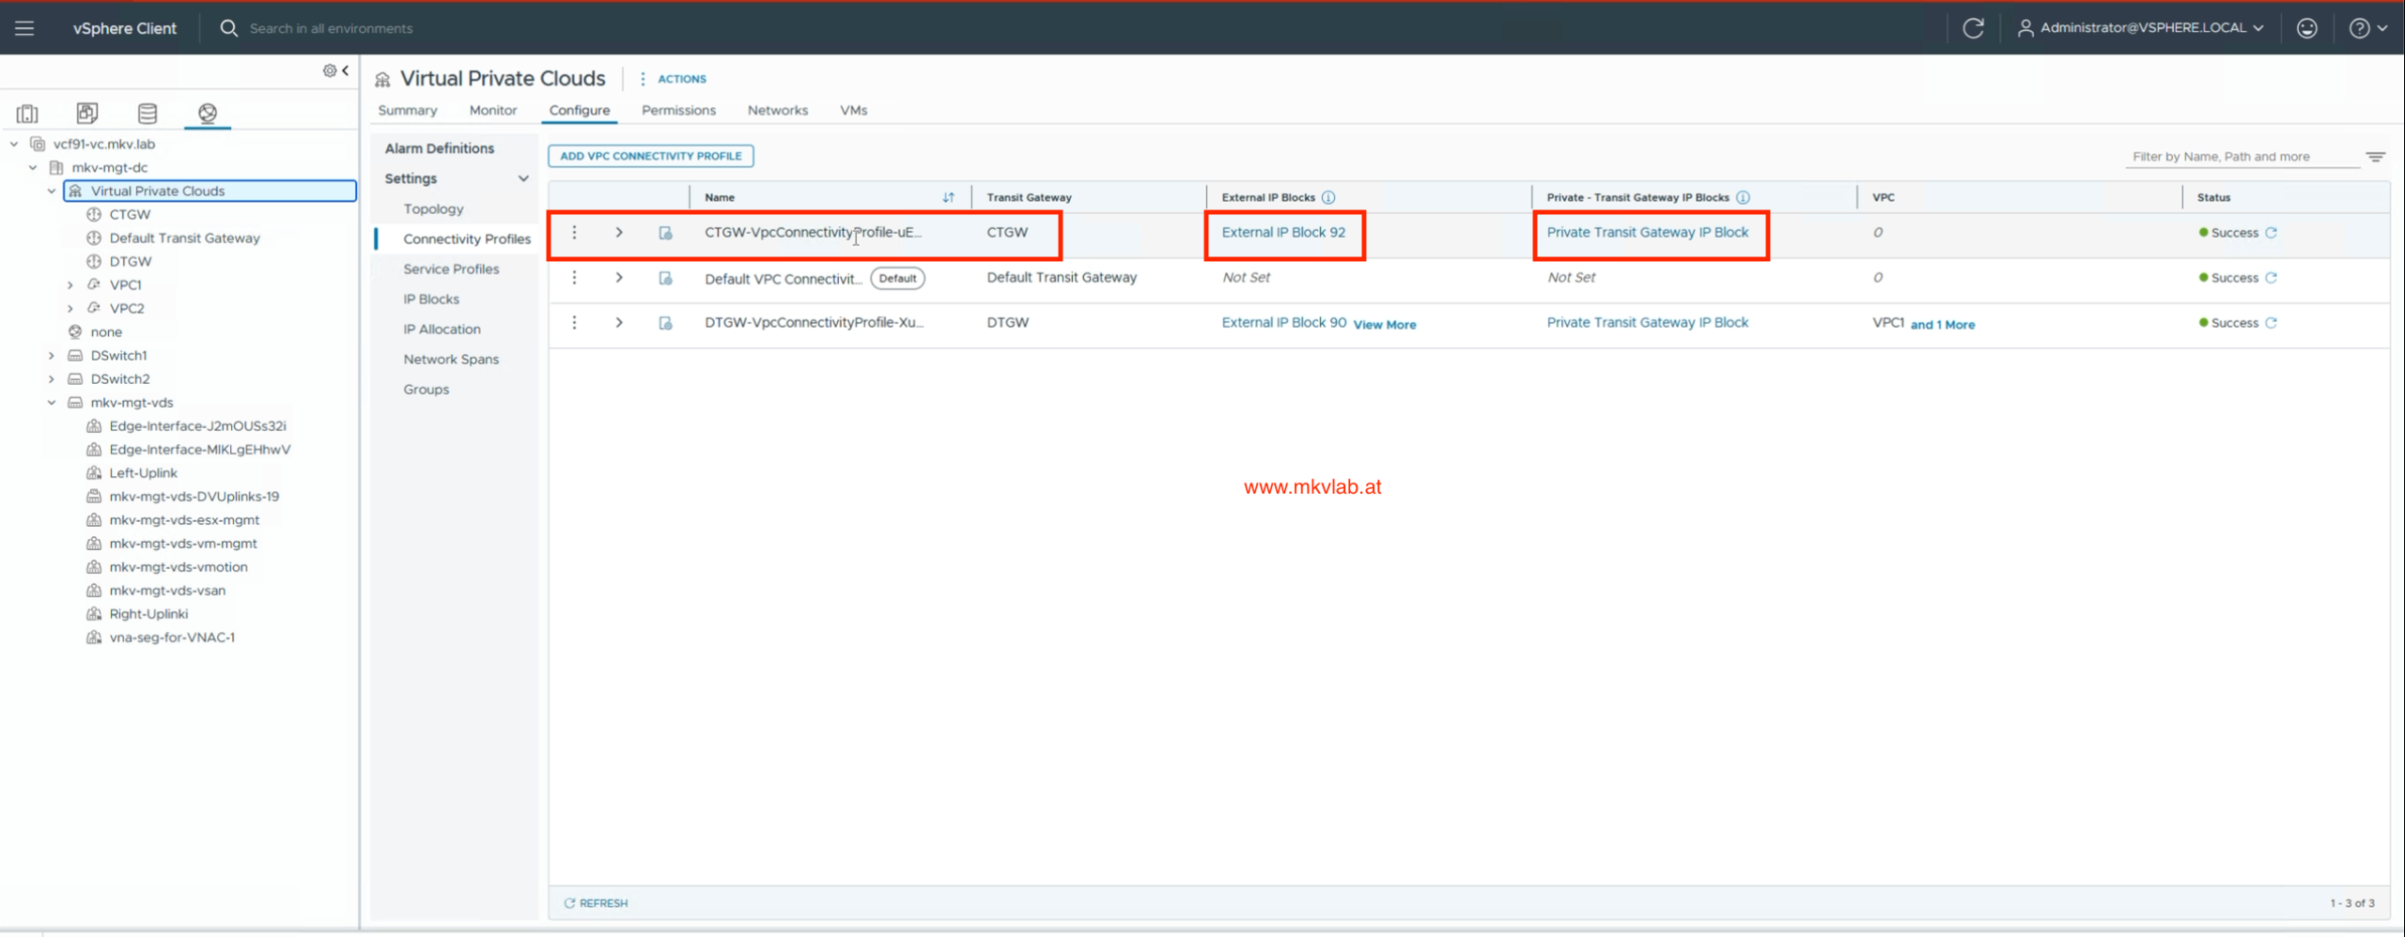2405x937 pixels.
Task: Click the Filter by Name input field
Action: [2242, 157]
